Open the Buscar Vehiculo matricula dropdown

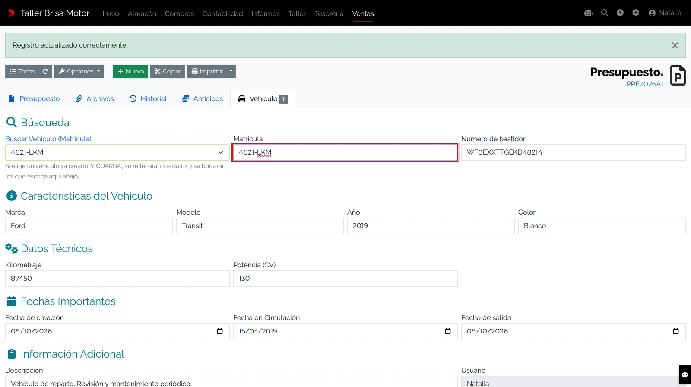[117, 152]
